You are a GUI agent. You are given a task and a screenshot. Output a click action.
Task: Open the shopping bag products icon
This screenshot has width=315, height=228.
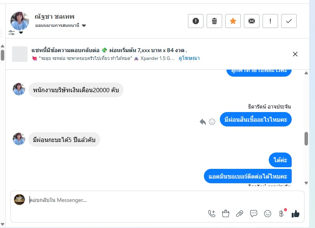226,213
